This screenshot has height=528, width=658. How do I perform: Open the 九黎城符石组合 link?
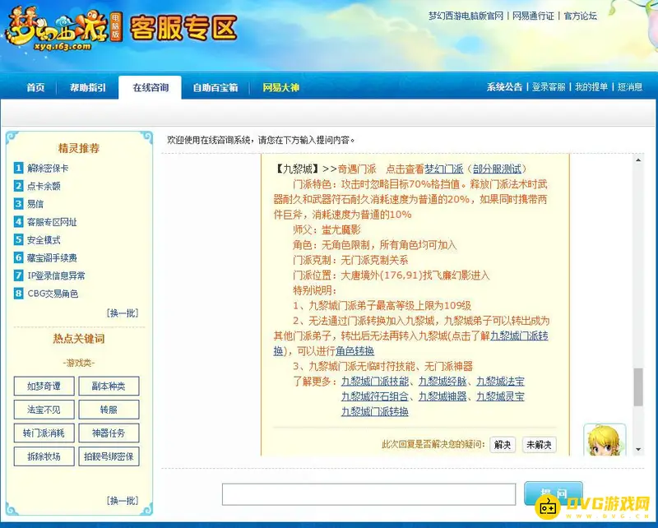[x=375, y=396]
